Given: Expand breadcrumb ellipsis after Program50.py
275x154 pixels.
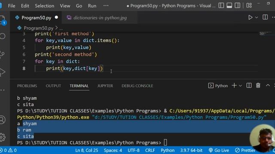Looking at the screenshot, I should (61, 28).
